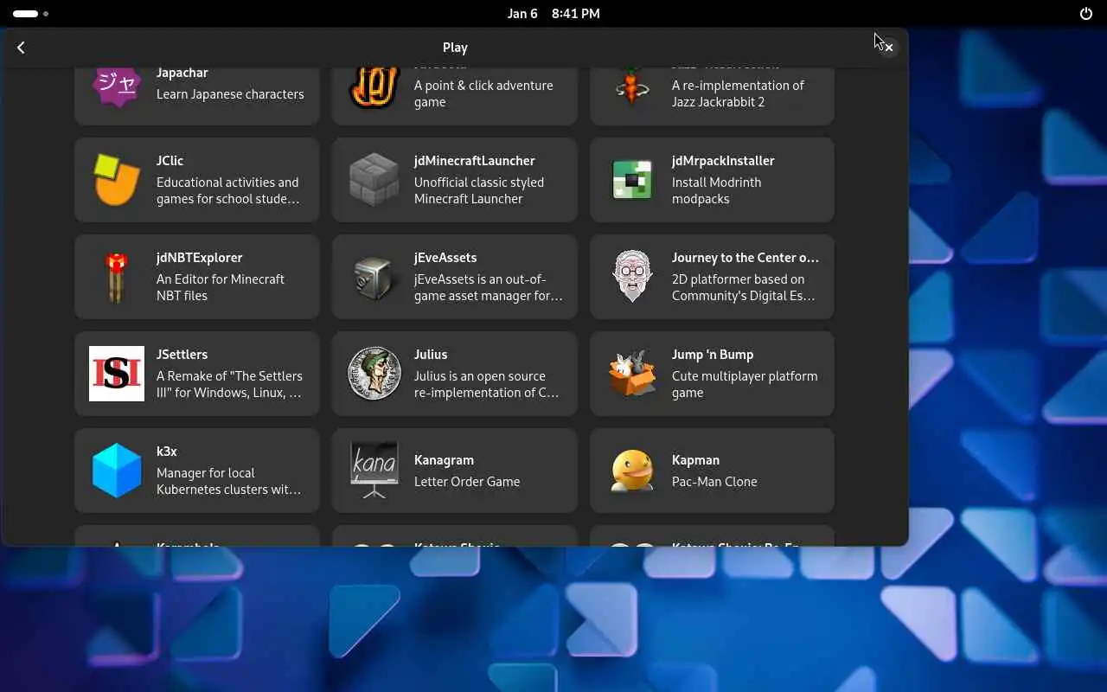This screenshot has width=1107, height=692.
Task: Select the bearded face Journey icon
Action: pos(632,277)
